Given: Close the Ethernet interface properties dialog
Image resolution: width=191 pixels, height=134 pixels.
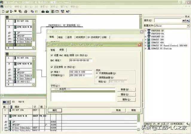Looking at the screenshot, I should (x=140, y=45).
